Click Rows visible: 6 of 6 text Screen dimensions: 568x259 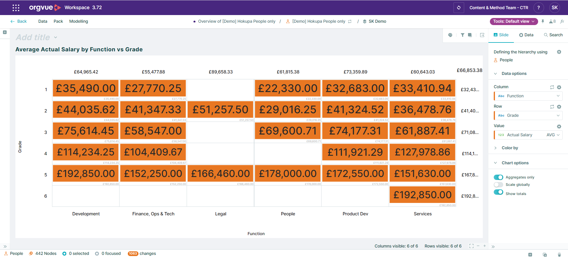[443, 246]
